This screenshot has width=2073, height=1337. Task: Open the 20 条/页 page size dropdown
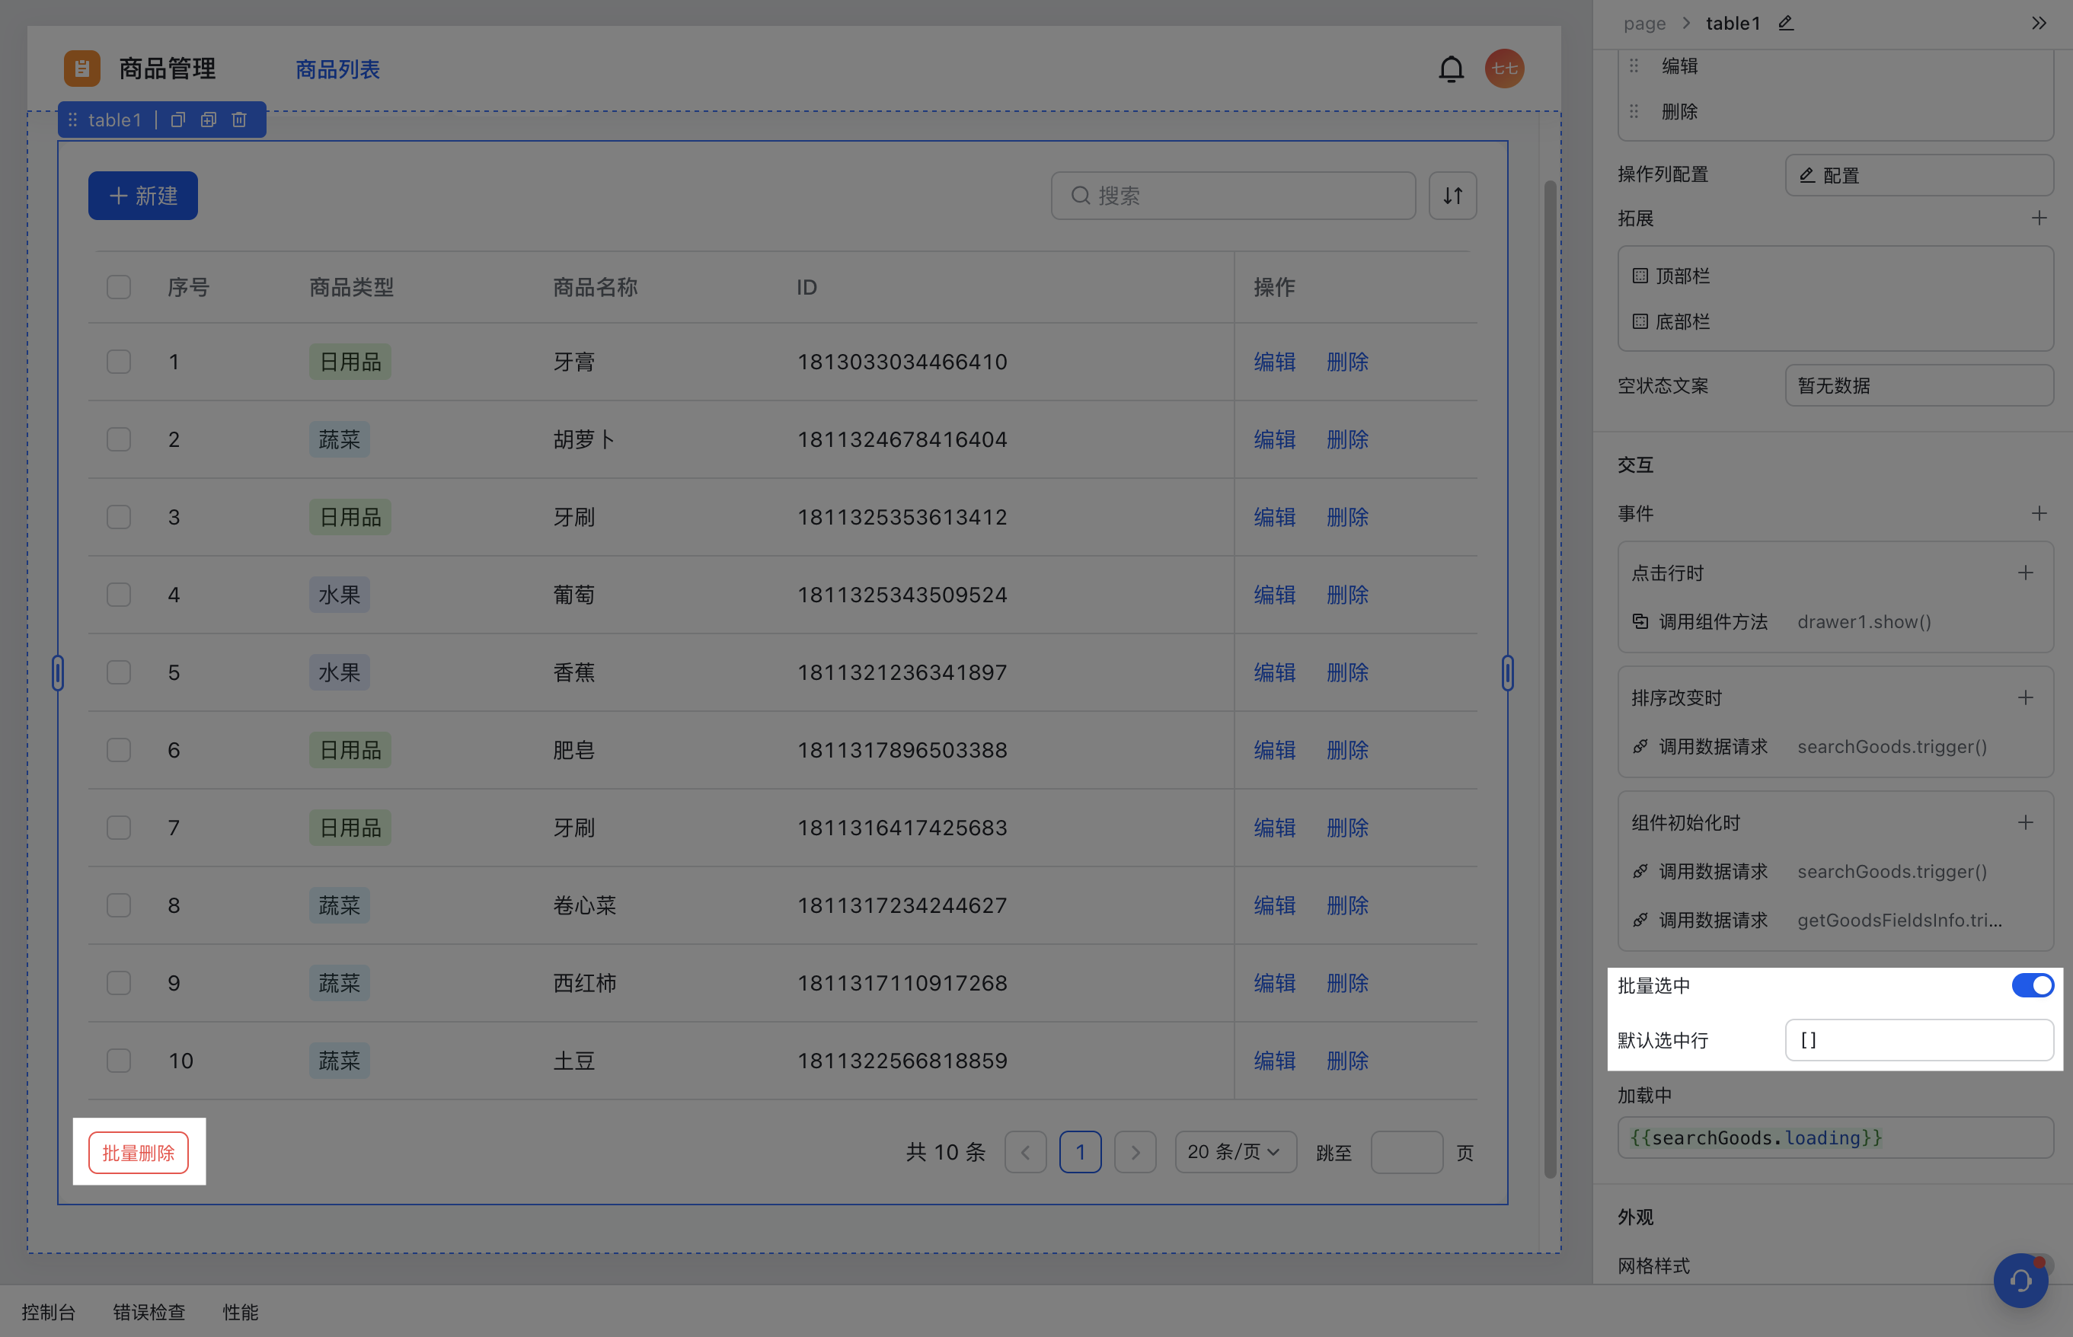(x=1235, y=1152)
